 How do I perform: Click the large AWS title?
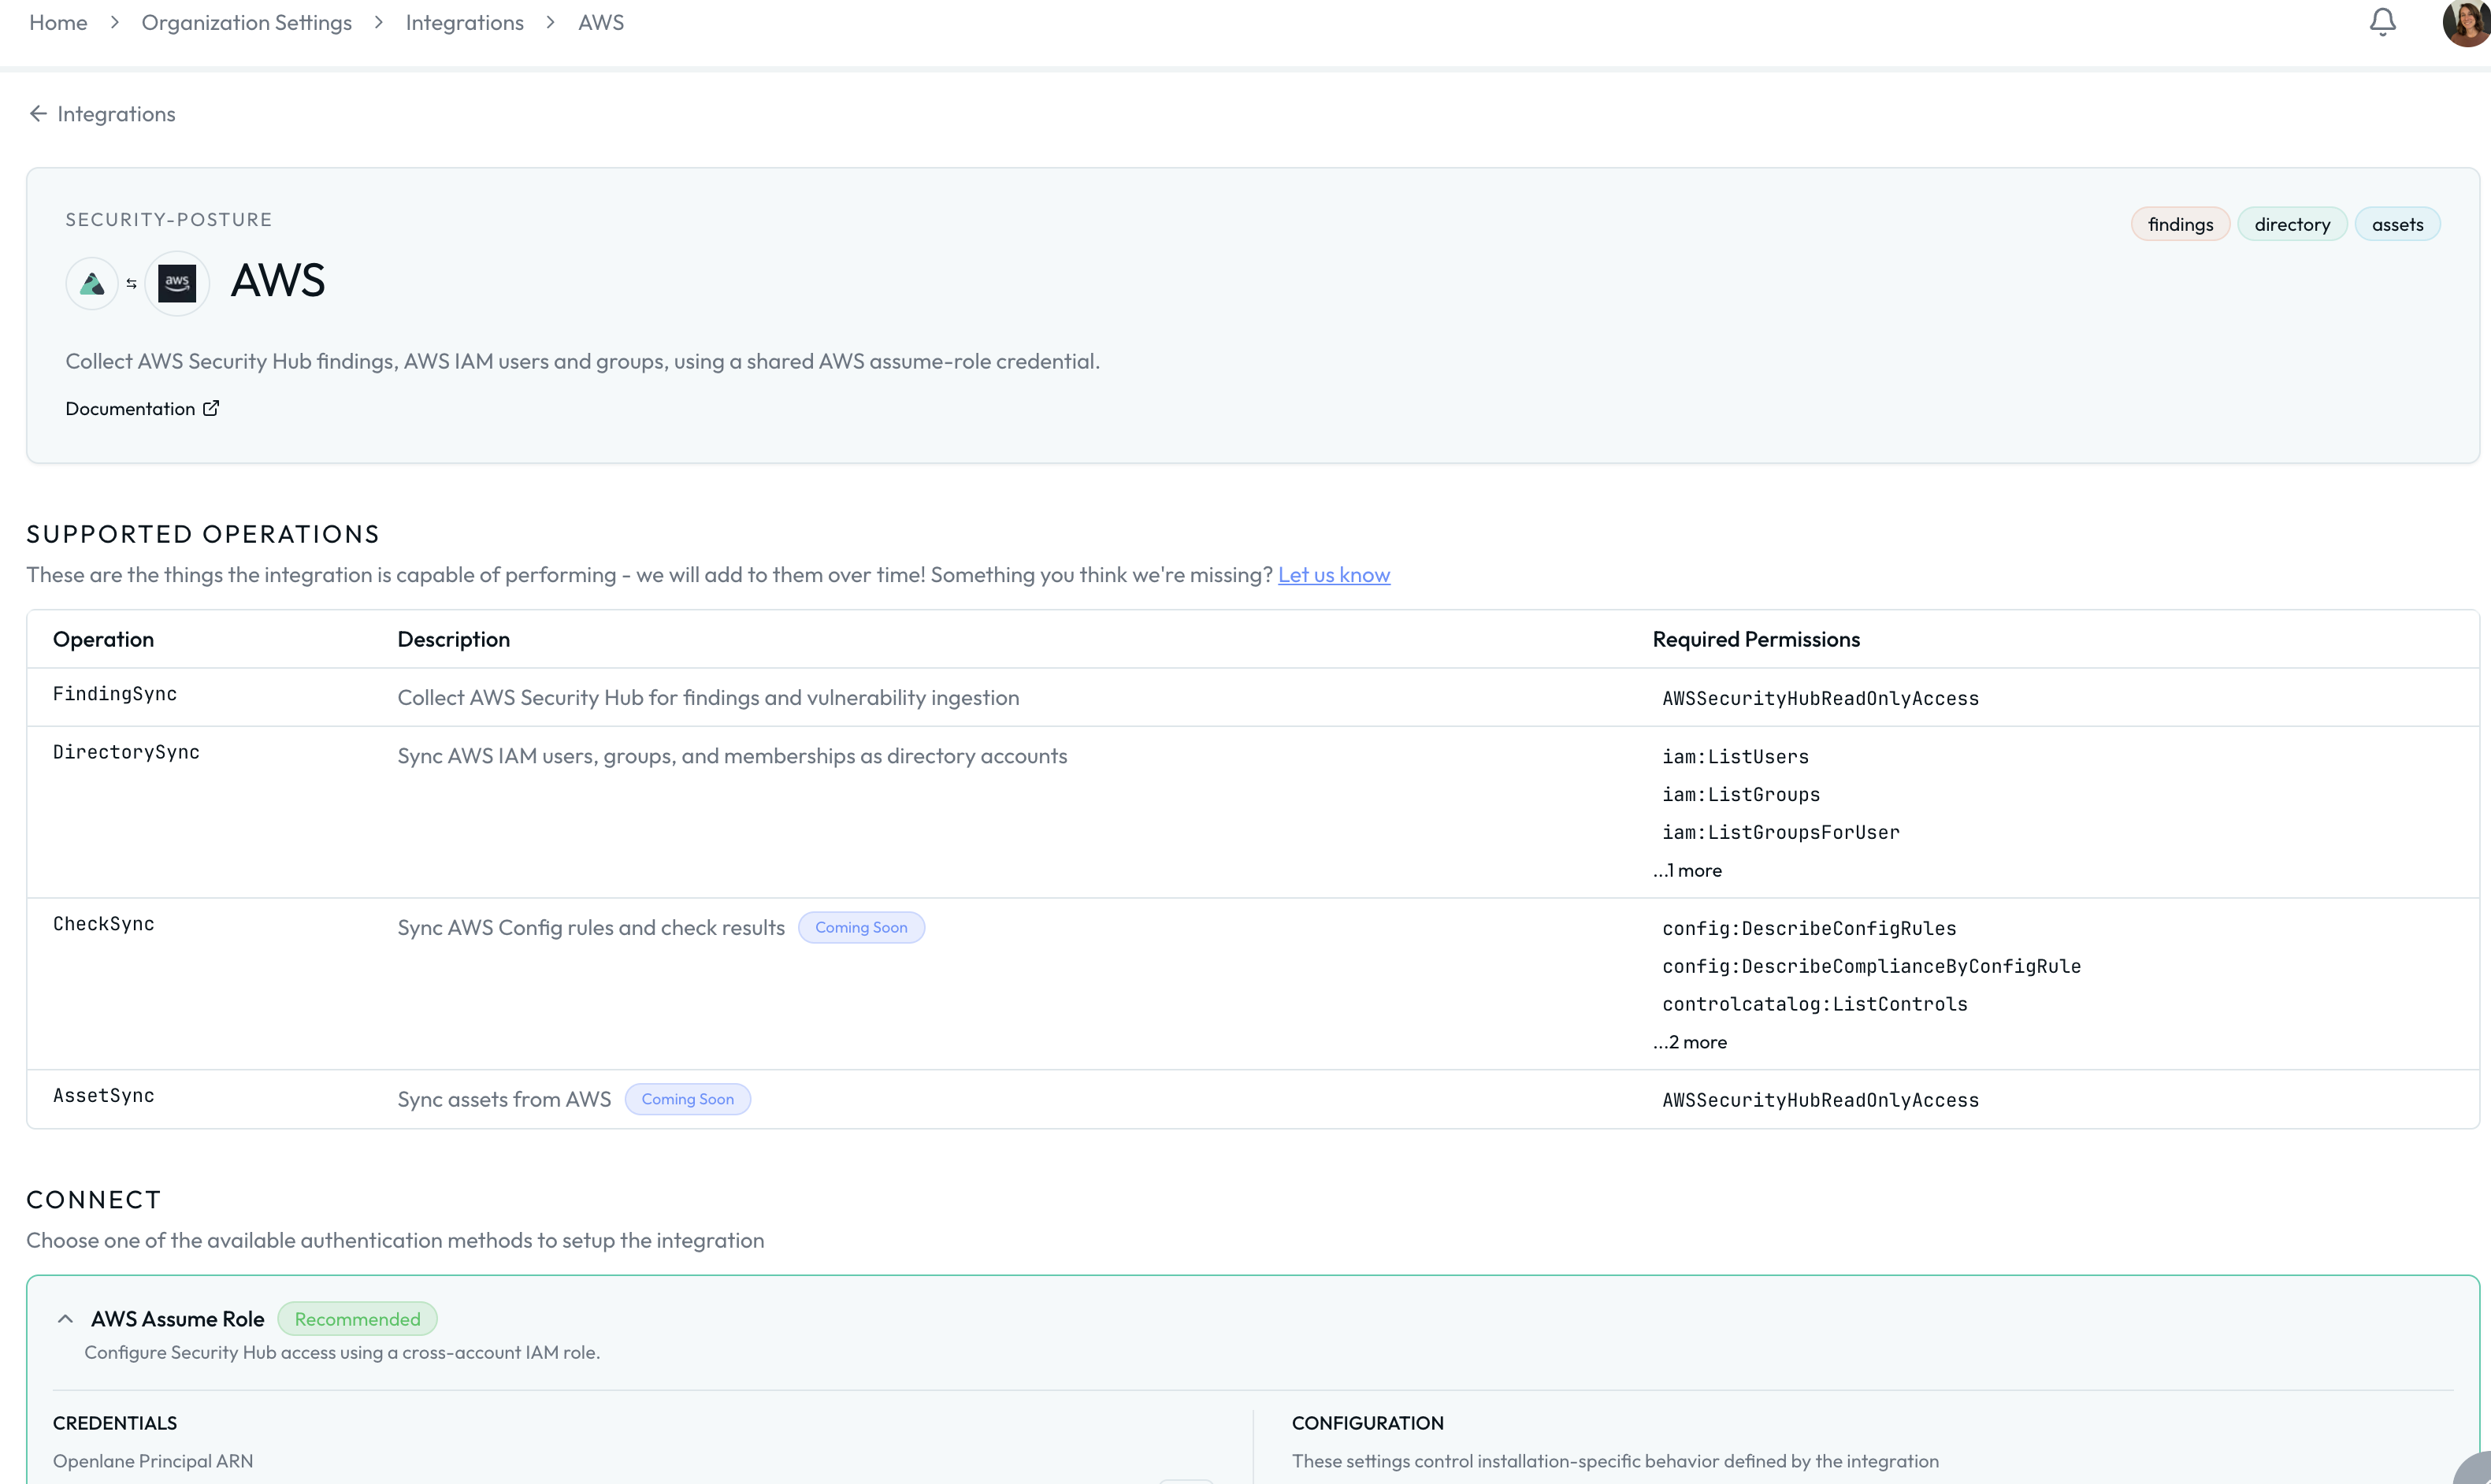point(278,281)
